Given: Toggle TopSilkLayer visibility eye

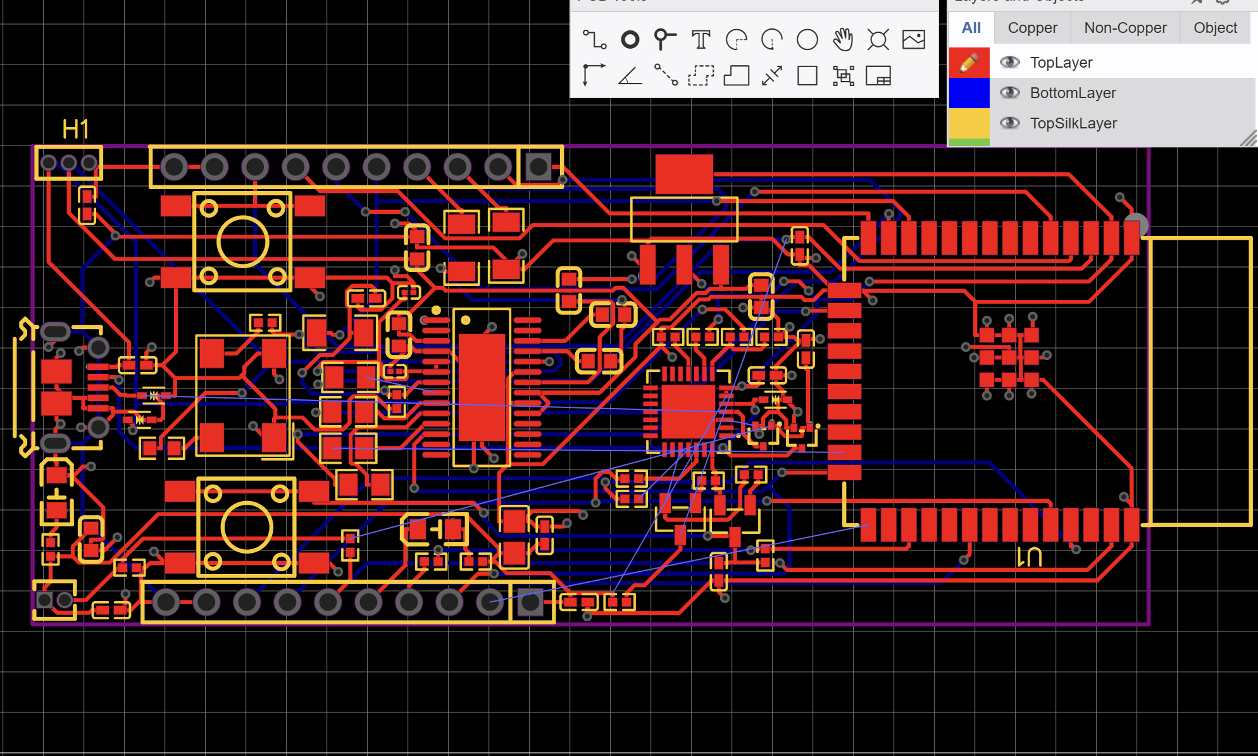Looking at the screenshot, I should (x=1009, y=123).
